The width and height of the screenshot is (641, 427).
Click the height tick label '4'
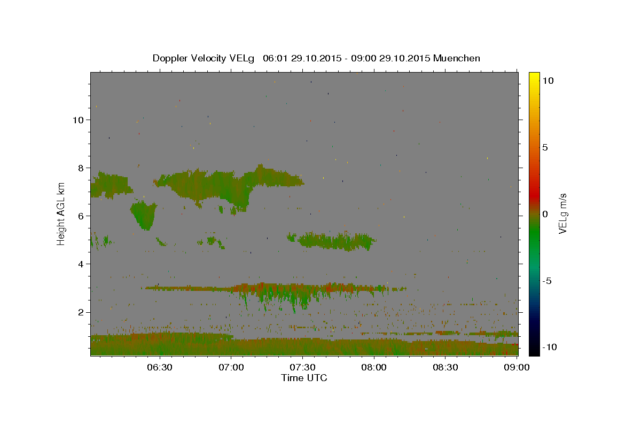coord(82,264)
